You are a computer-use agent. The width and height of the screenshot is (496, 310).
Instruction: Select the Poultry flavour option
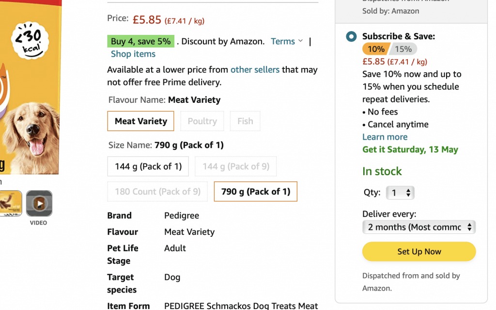[x=202, y=121]
